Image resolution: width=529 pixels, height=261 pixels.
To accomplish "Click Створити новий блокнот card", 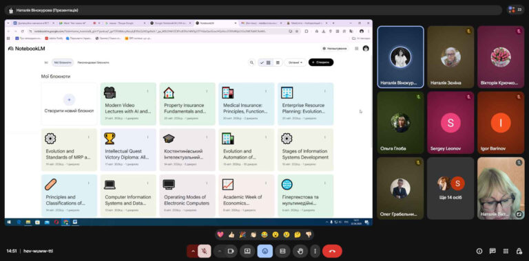I will [x=69, y=104].
